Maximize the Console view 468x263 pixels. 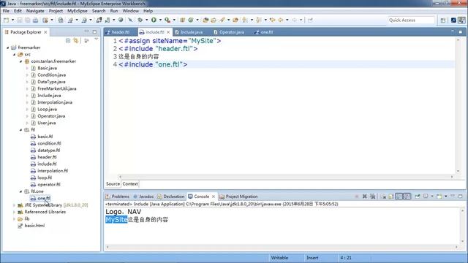click(x=461, y=197)
